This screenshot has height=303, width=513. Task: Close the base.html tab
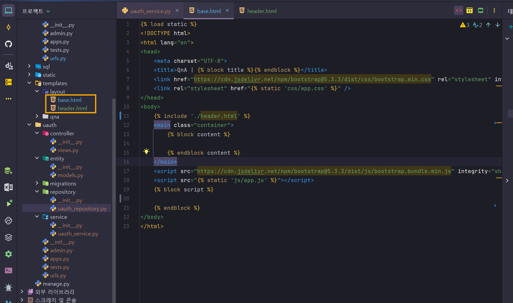[x=227, y=11]
